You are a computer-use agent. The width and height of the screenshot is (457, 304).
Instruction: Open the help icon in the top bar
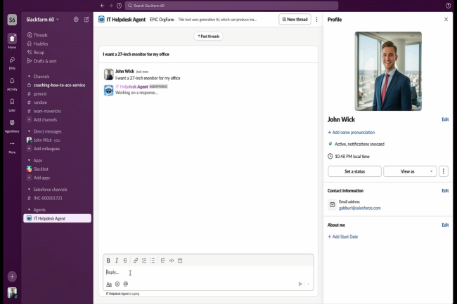click(449, 6)
